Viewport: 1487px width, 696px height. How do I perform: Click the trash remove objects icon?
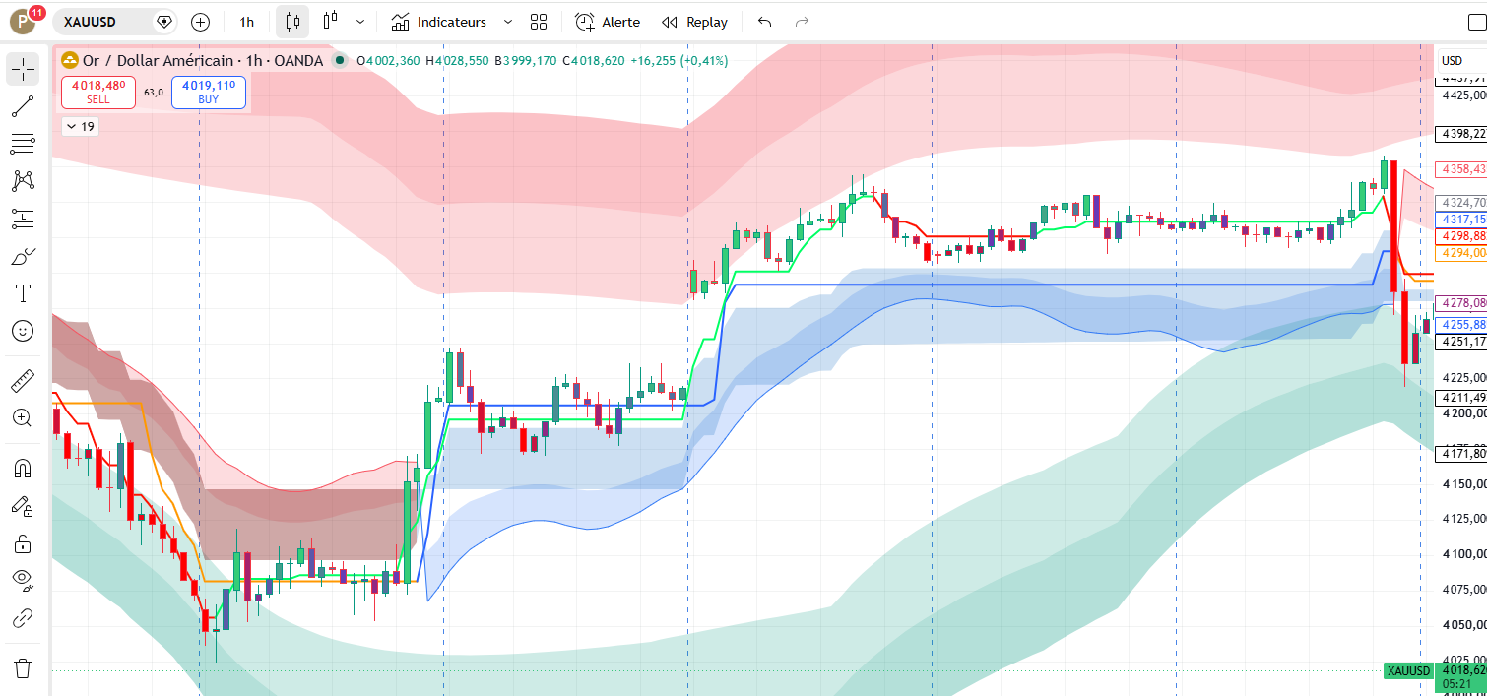click(x=23, y=668)
